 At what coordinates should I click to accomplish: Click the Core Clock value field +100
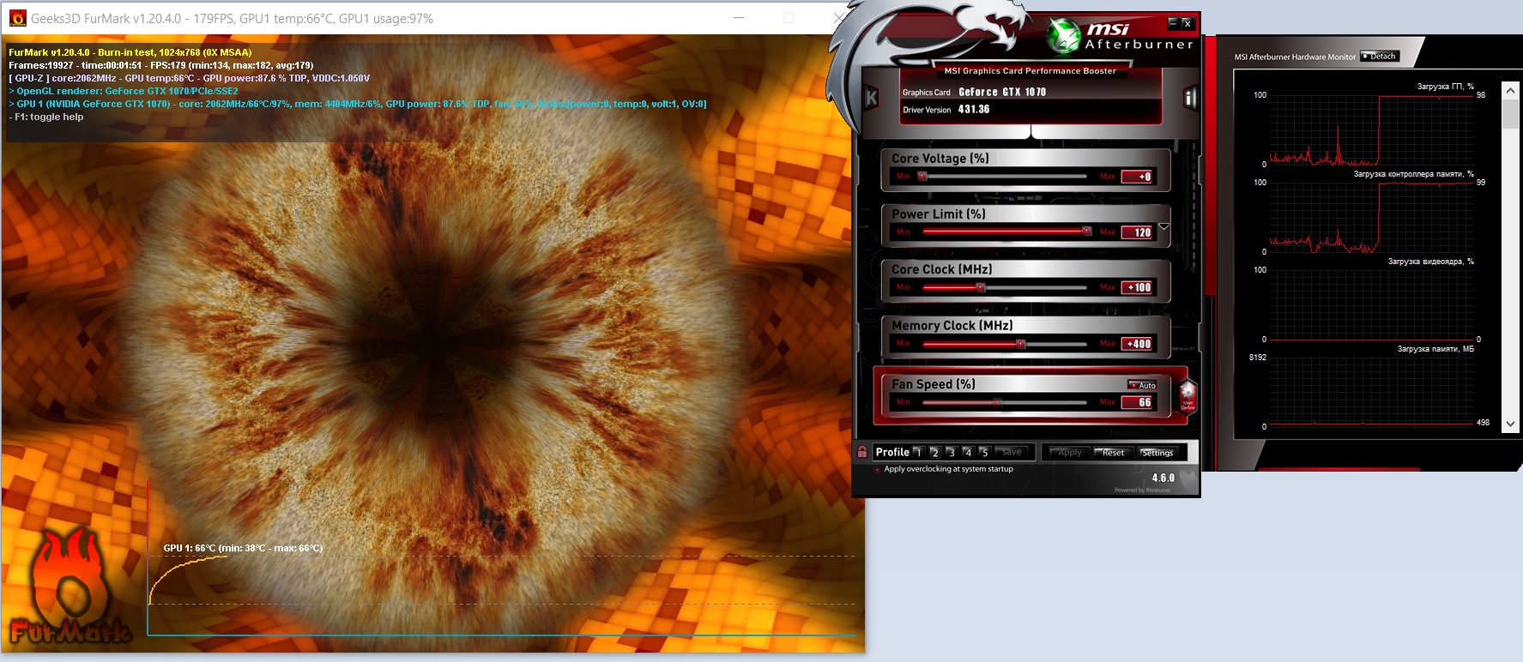point(1138,287)
